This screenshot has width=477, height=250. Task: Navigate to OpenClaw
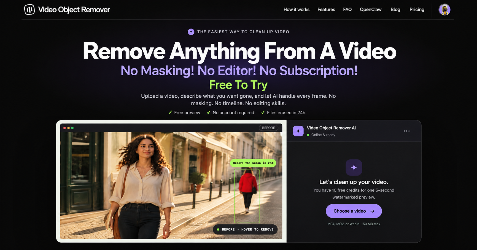tap(371, 10)
